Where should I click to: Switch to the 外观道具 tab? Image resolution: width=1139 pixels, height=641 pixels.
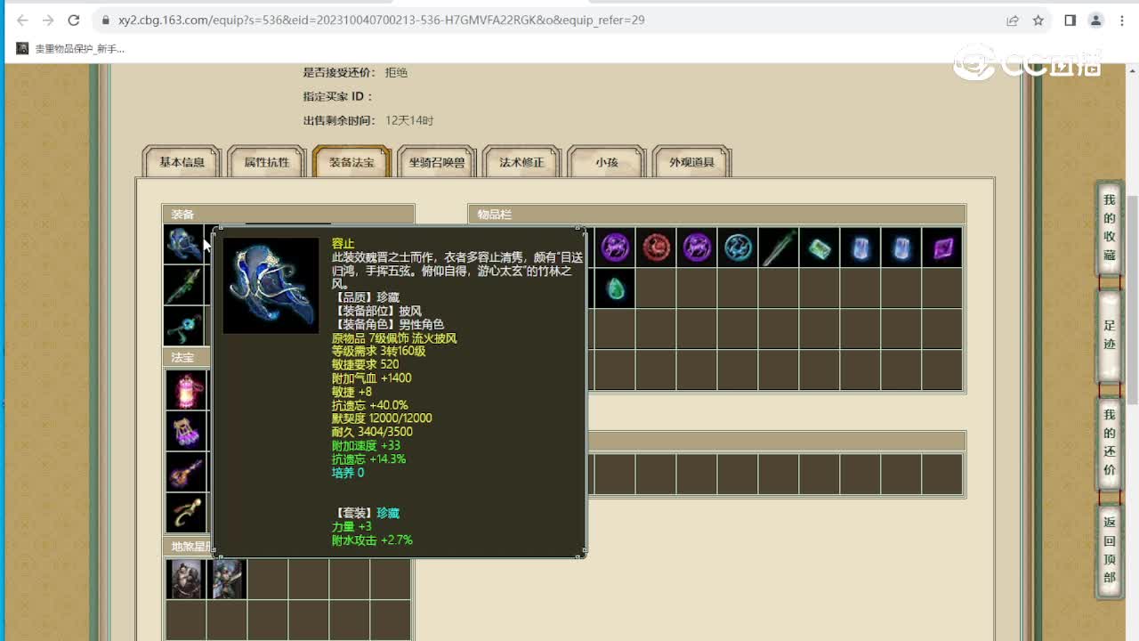pos(692,162)
